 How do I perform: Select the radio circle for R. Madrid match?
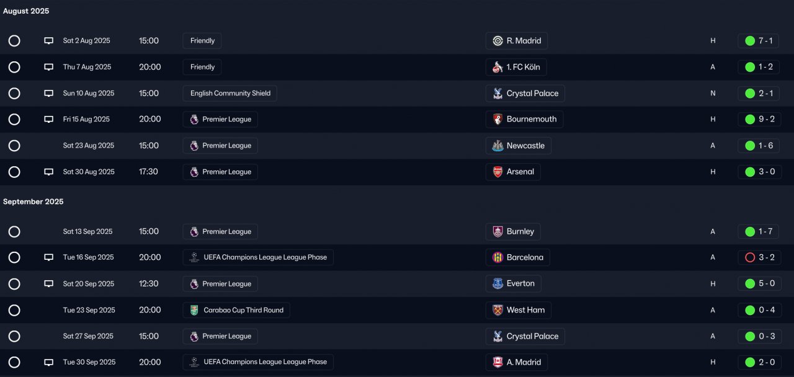(x=14, y=41)
